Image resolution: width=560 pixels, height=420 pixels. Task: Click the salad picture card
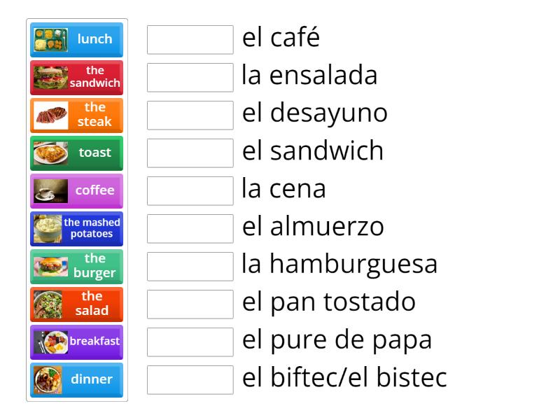[76, 304]
